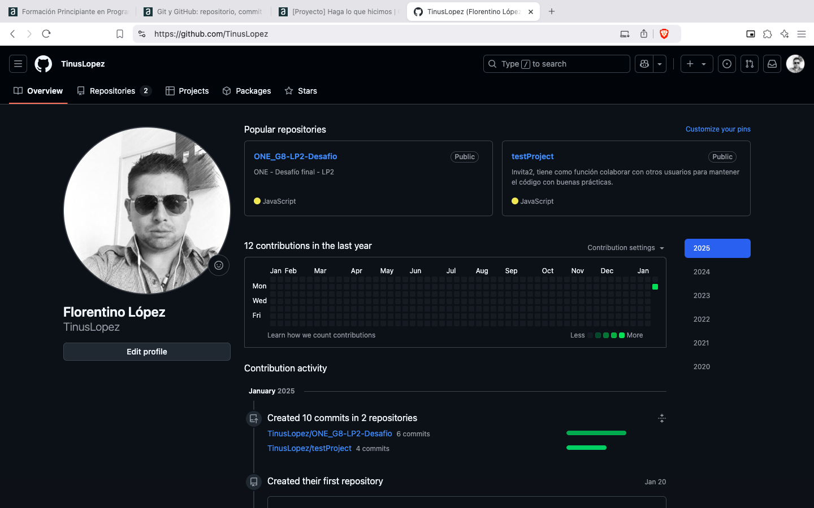
Task: Click the large profile picture
Action: [147, 211]
